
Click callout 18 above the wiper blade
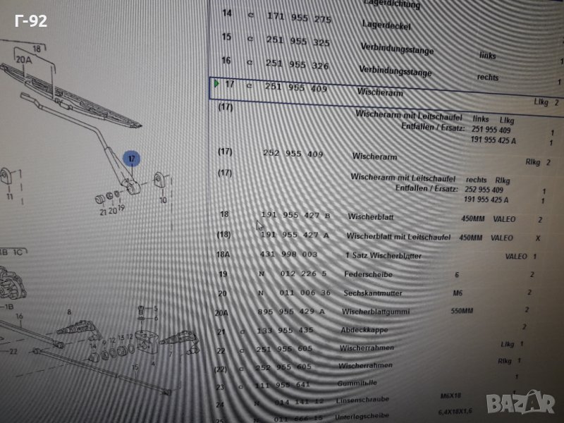tap(37, 48)
